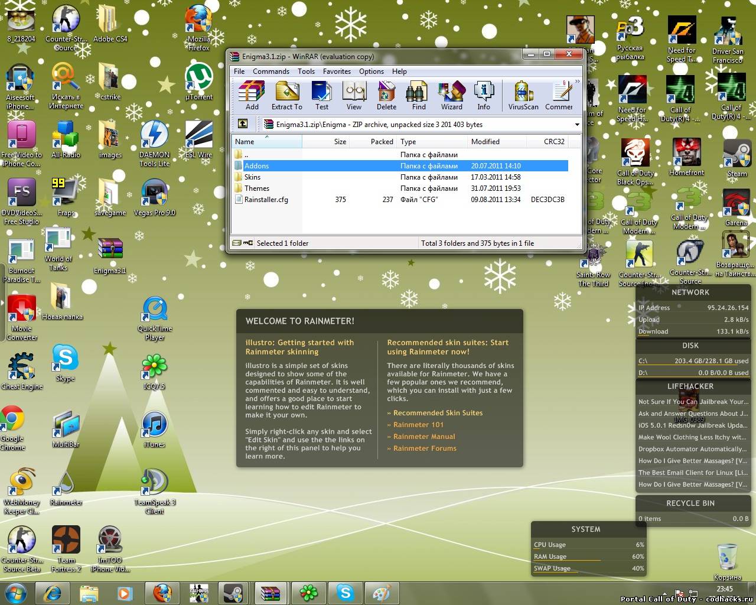
Task: Click the µTorrent desktop icon
Action: click(199, 82)
